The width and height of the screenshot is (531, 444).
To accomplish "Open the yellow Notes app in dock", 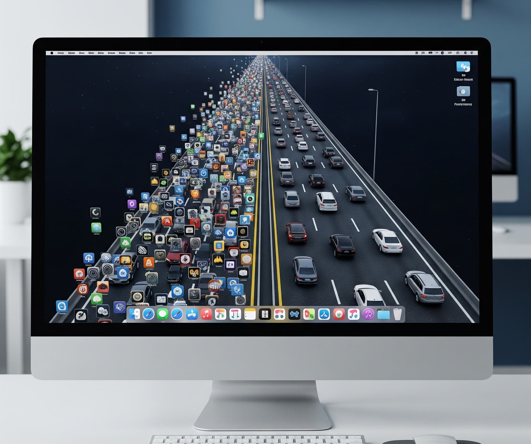I will [250, 314].
